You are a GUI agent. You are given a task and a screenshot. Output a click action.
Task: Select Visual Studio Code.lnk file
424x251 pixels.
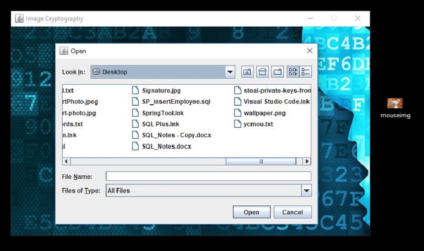point(272,102)
